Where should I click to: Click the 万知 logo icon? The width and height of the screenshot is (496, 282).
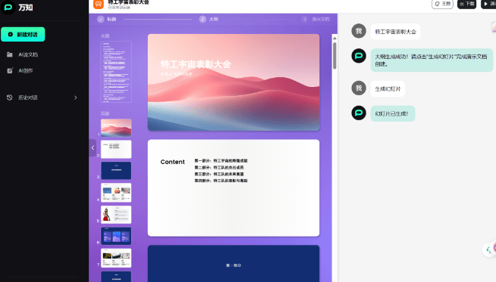point(8,8)
